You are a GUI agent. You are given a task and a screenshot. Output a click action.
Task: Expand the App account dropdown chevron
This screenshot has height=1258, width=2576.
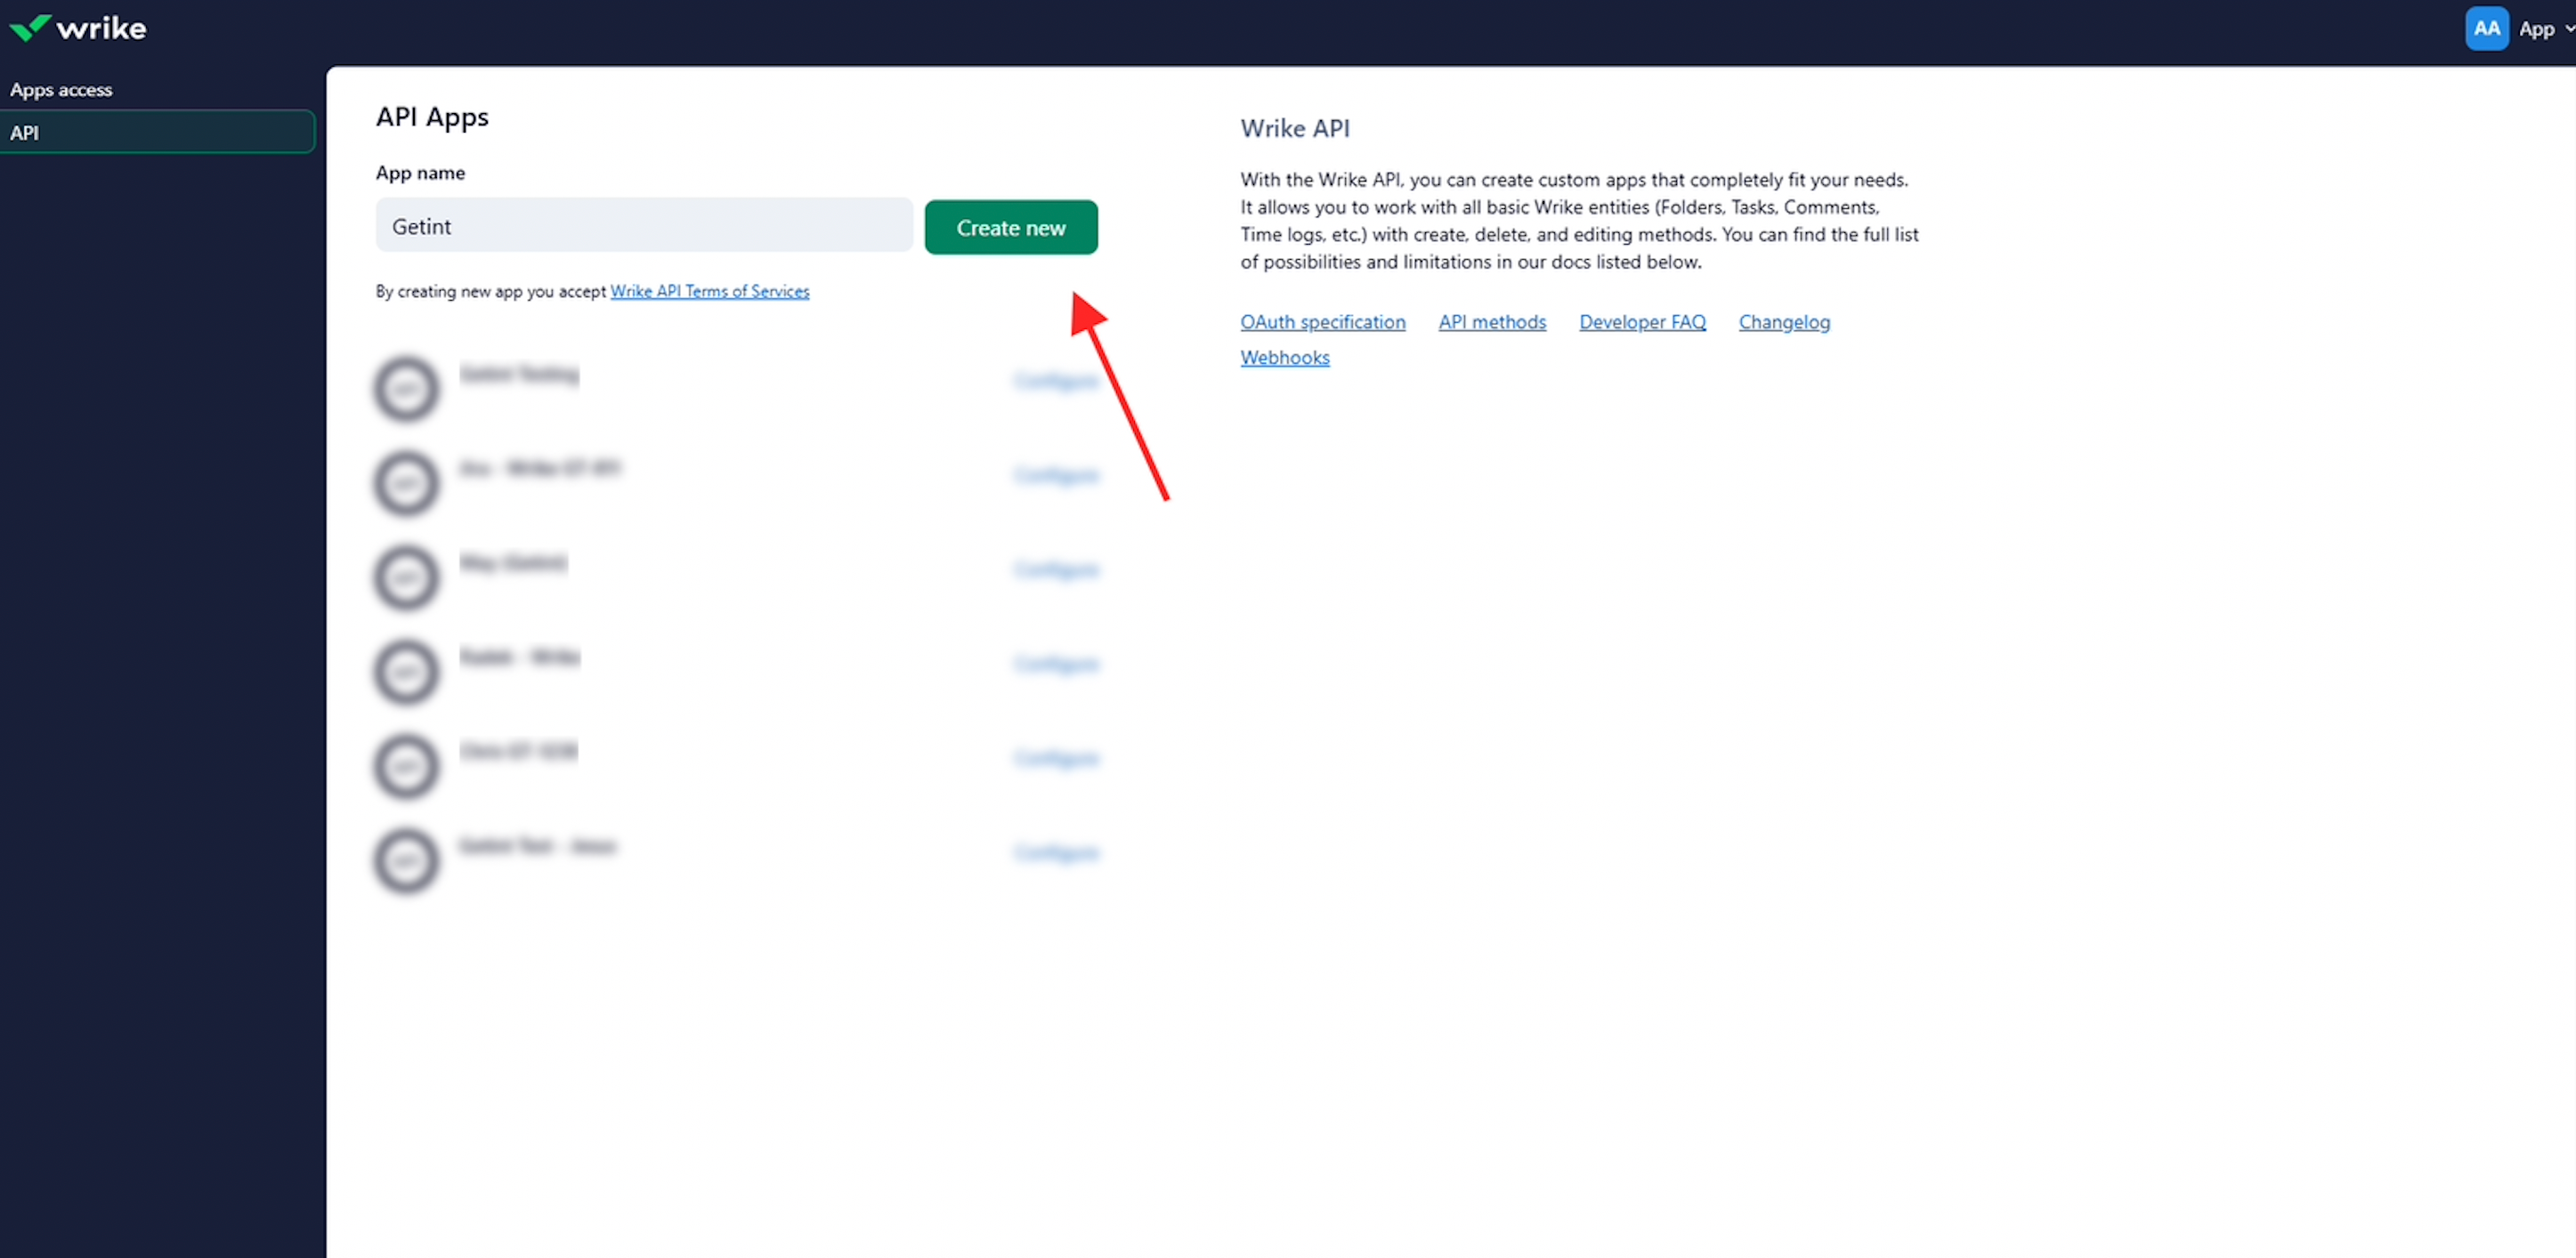(2568, 29)
